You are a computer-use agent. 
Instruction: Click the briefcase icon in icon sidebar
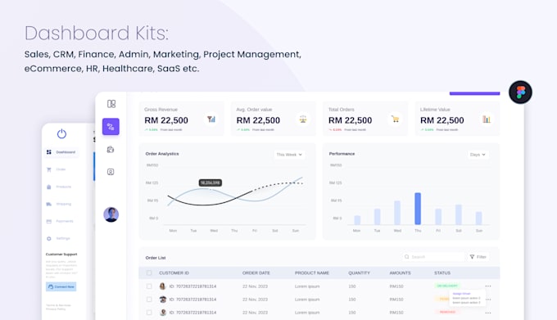click(111, 149)
